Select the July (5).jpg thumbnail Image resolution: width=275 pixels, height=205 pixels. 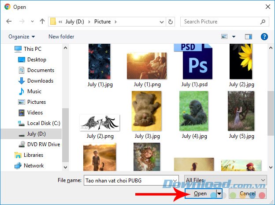pos(241,111)
